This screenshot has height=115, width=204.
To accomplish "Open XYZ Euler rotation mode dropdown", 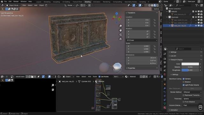I will (x=142, y=40).
